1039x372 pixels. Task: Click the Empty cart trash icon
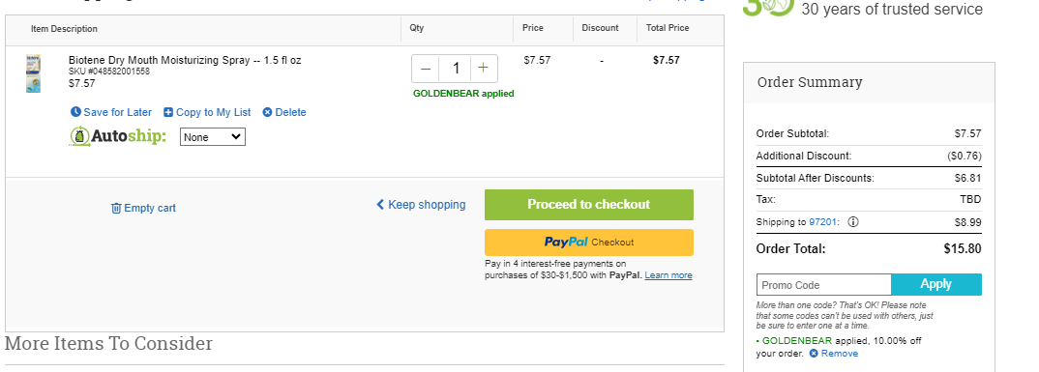tap(116, 208)
